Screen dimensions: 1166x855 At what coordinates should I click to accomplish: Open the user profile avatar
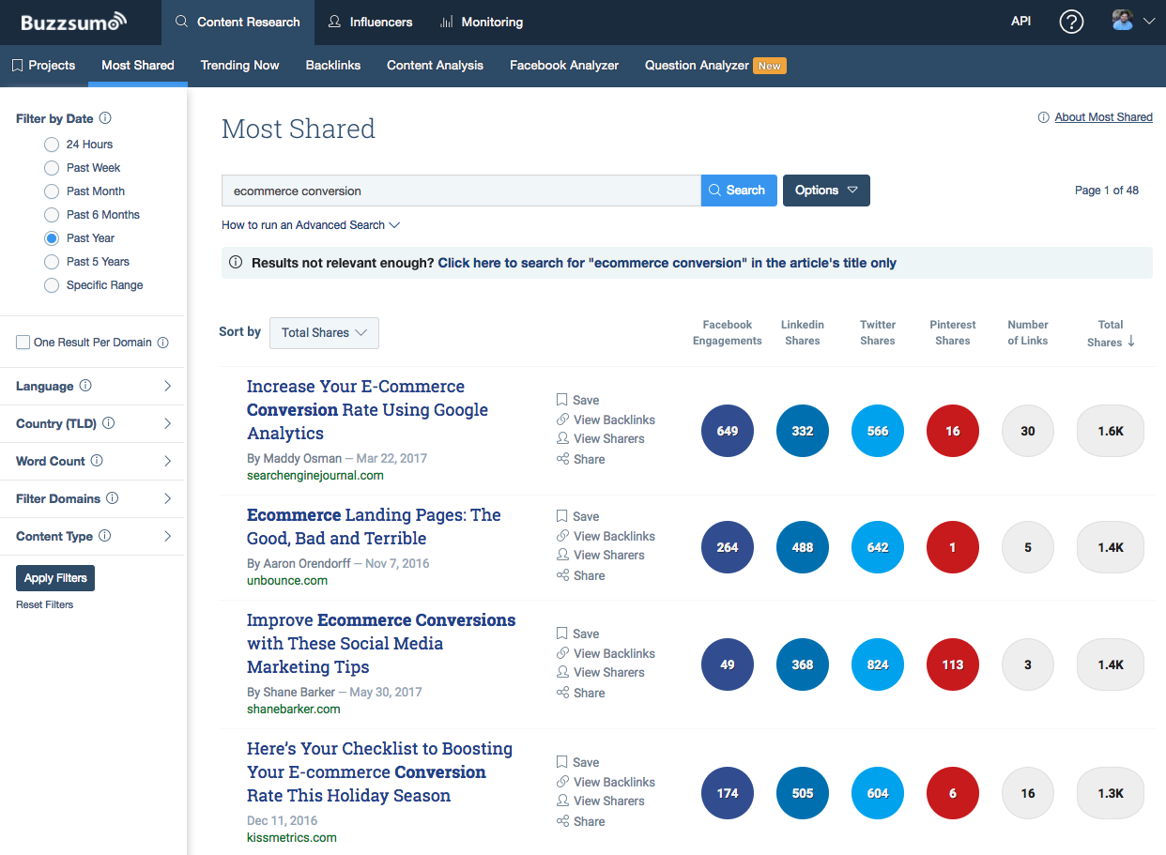pyautogui.click(x=1122, y=21)
